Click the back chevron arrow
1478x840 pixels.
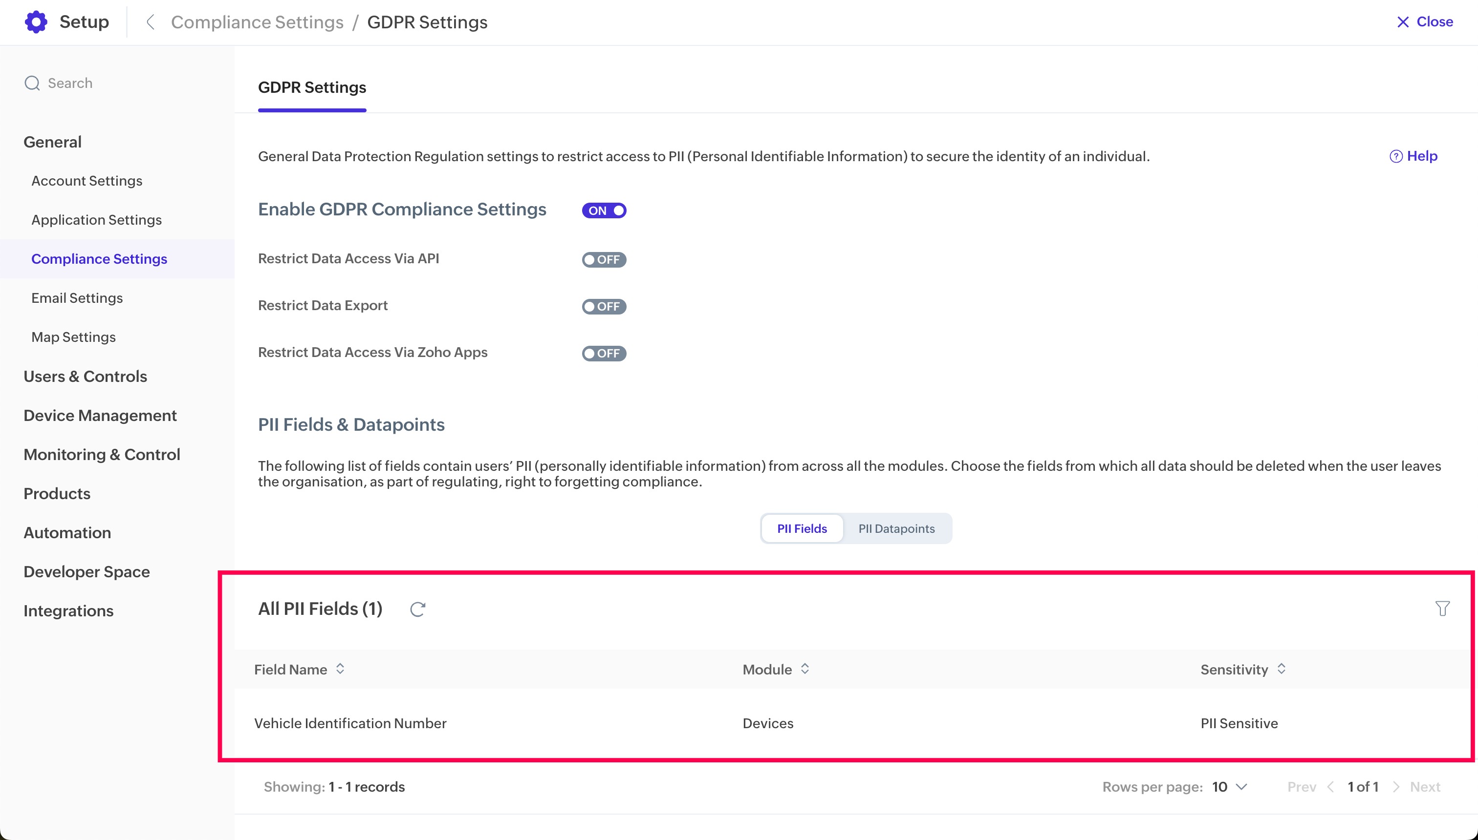click(x=151, y=22)
